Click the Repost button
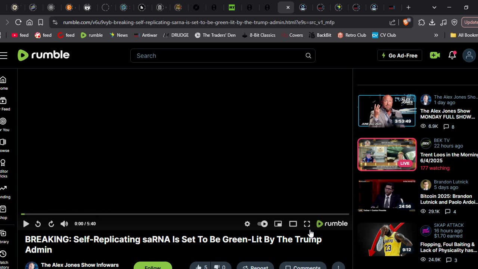 (x=255, y=267)
